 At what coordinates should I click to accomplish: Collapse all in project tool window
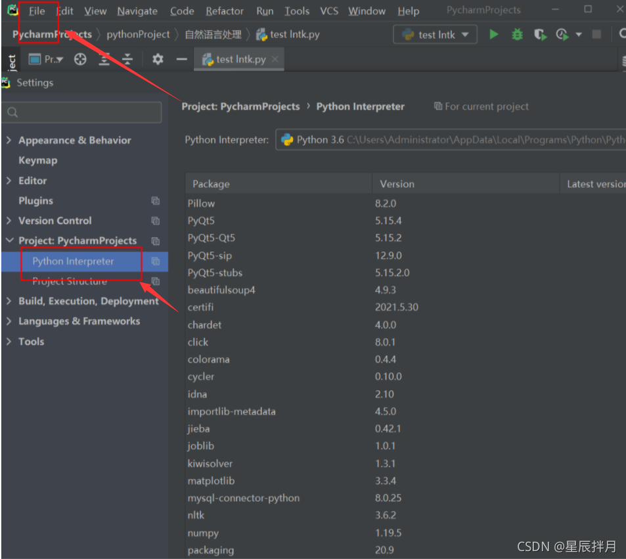(127, 59)
